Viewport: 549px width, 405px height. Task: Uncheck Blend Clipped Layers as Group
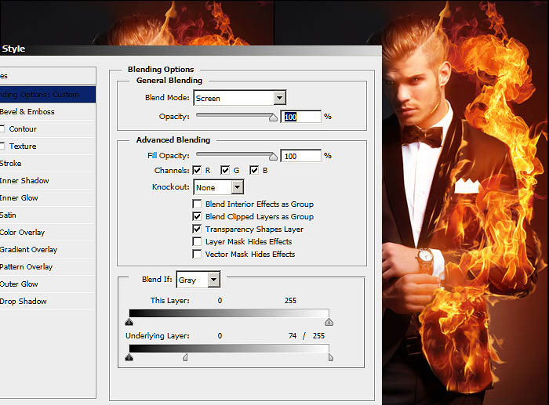(197, 216)
